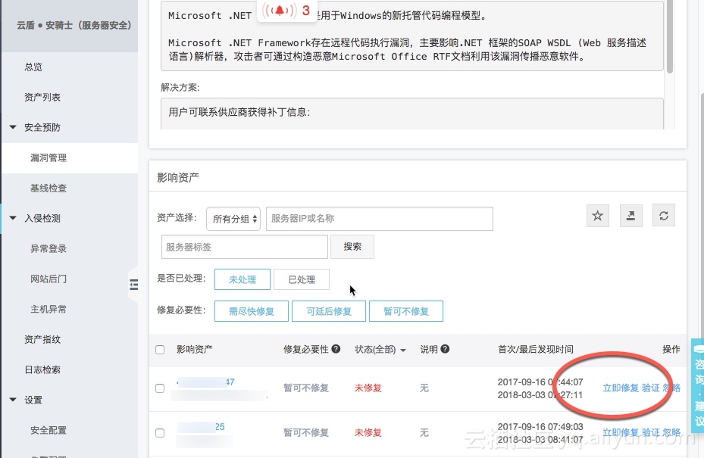Click the help icon next to 修复必要性 header
This screenshot has width=704, height=458.
(336, 348)
